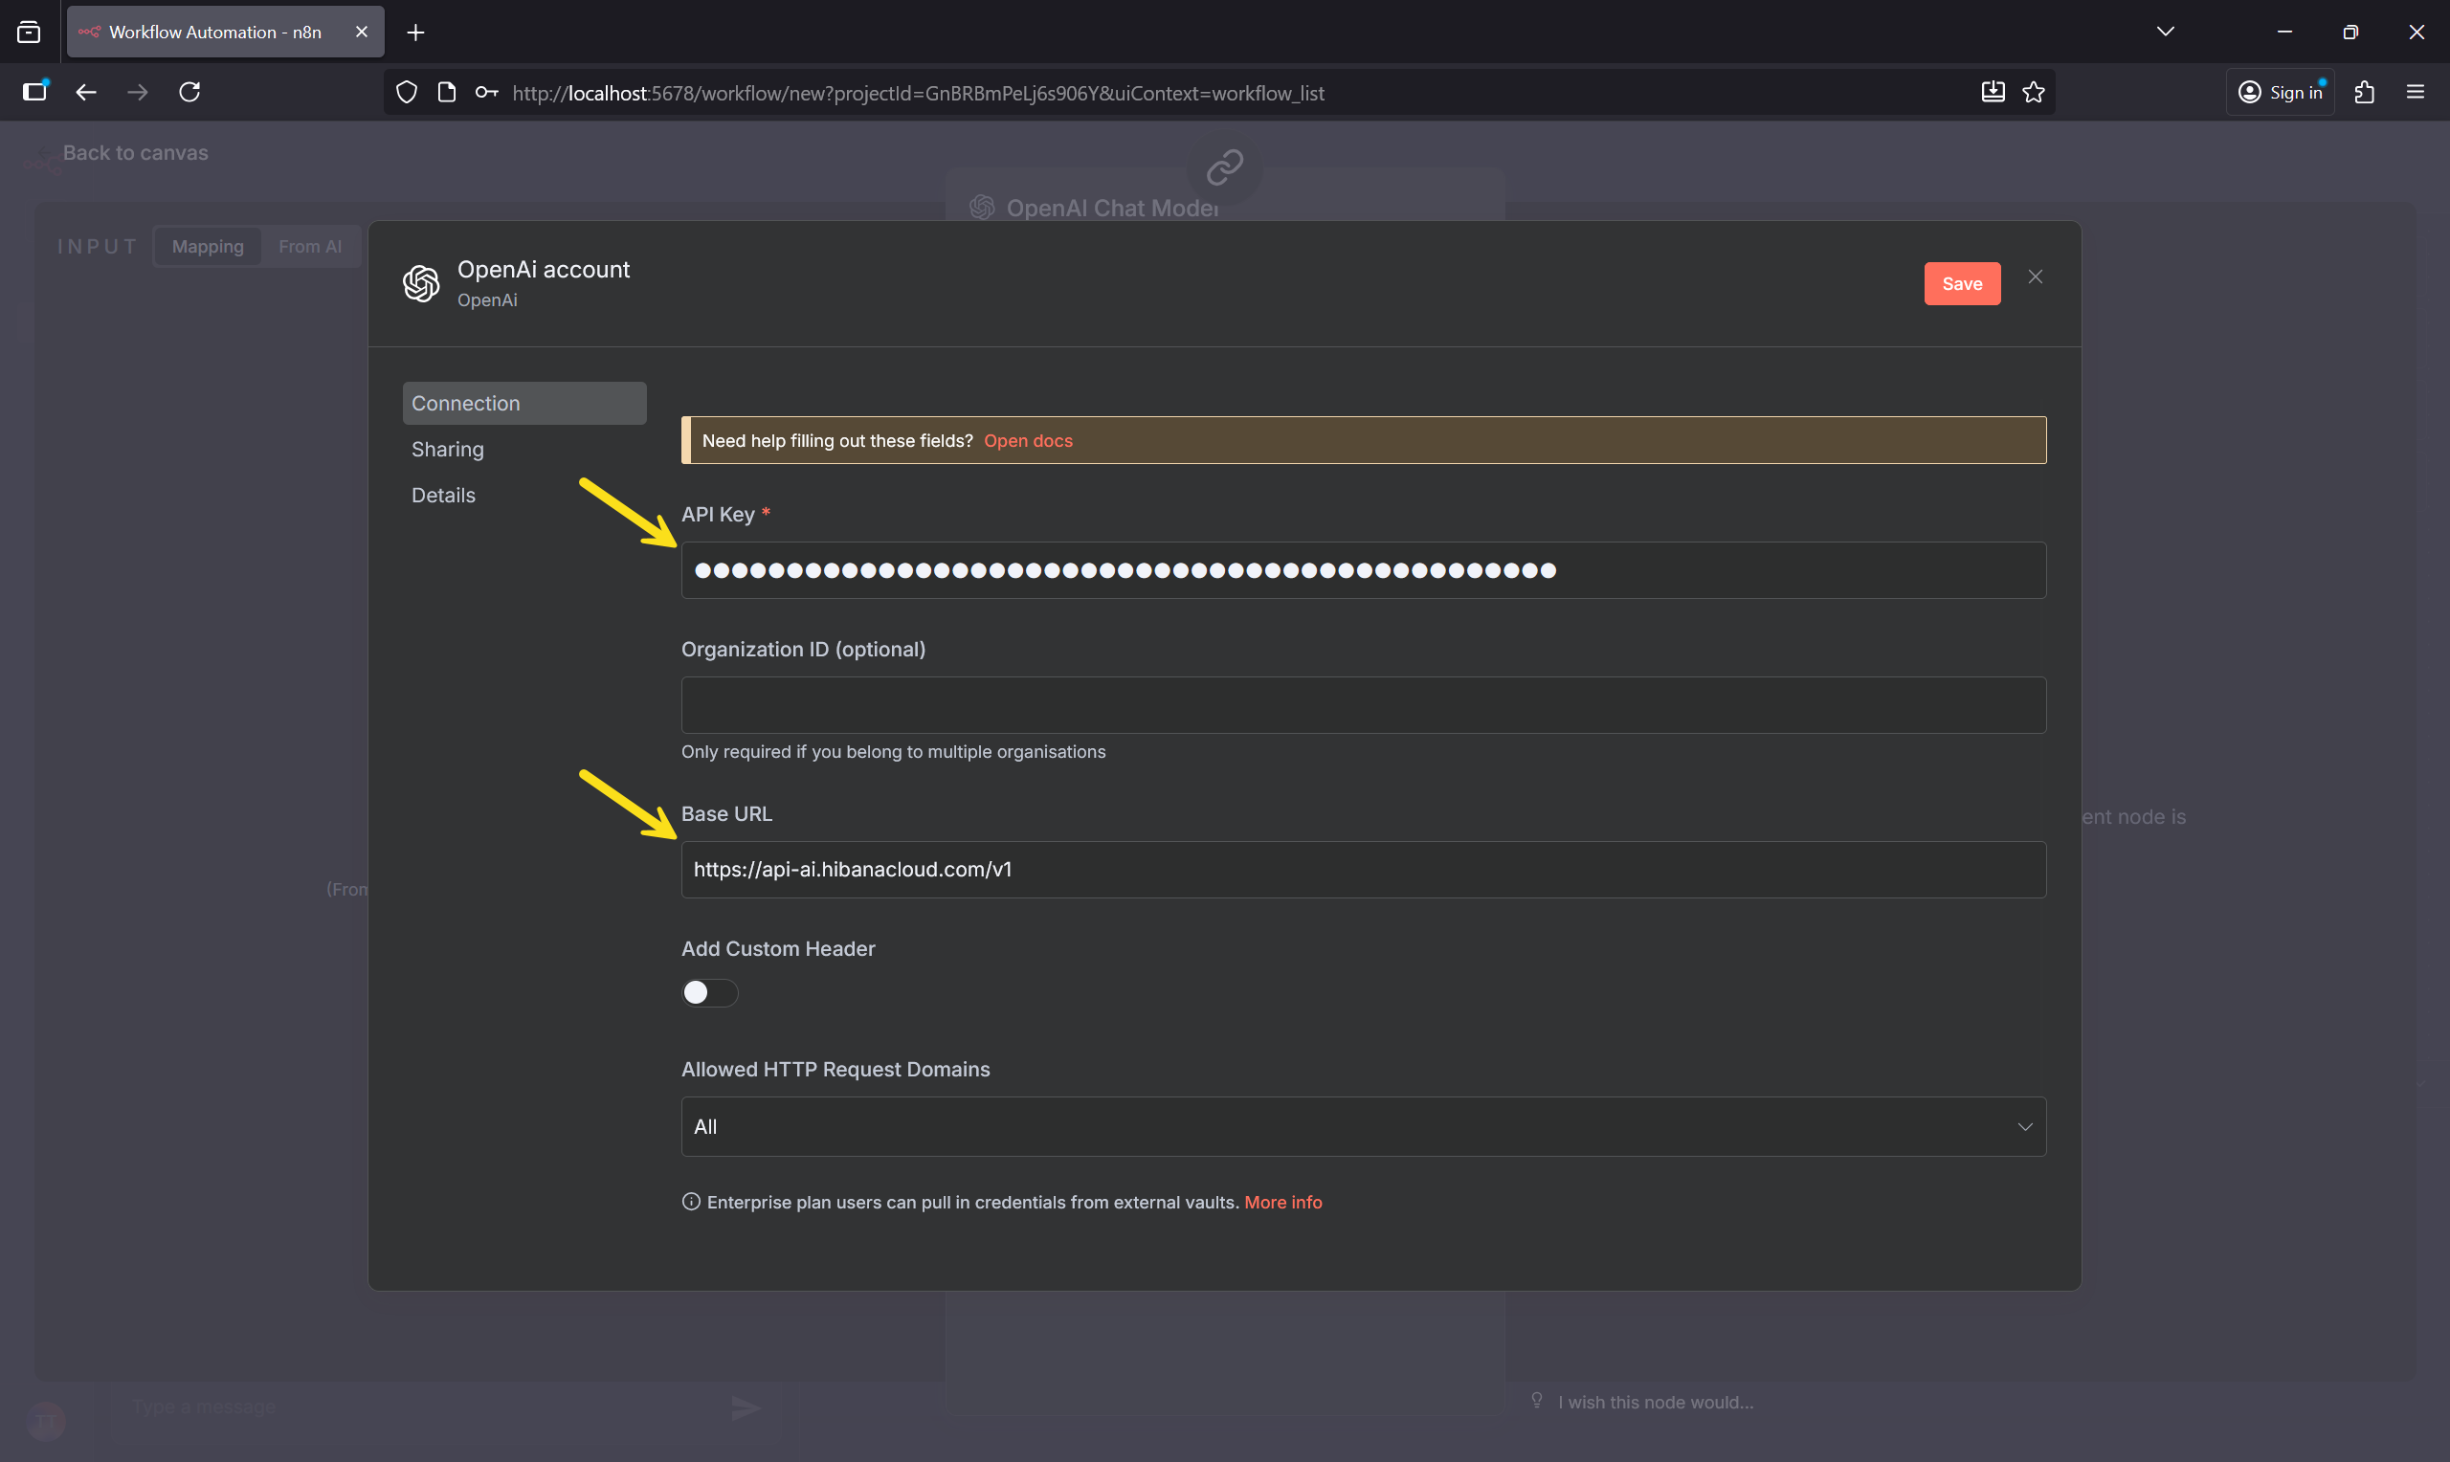Click the Sign in account button

pos(2280,92)
